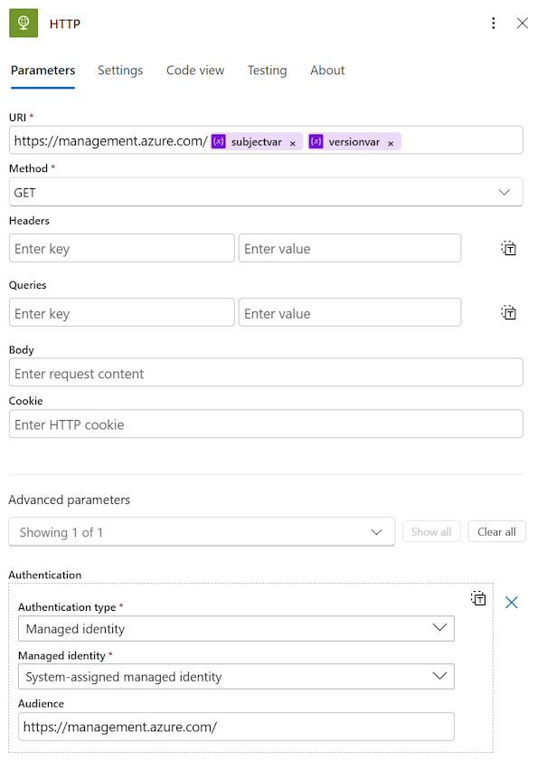537x762 pixels.
Task: Open the Testing tab
Action: pos(267,70)
